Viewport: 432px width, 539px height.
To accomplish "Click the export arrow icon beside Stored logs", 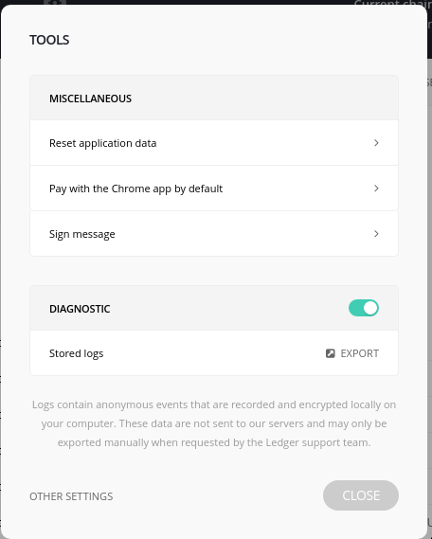I will click(331, 353).
